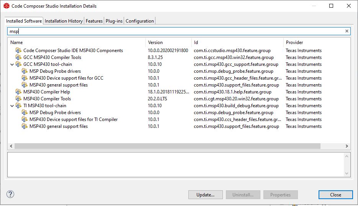Screen dimensions: 358x206
Task: Click version 8.3.1.25
Action: click(x=155, y=57)
